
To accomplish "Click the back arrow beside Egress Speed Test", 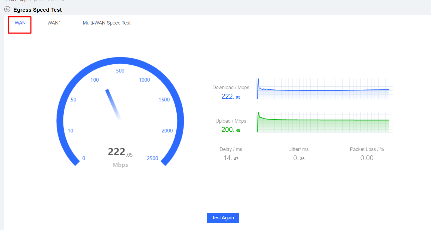I will [x=7, y=10].
